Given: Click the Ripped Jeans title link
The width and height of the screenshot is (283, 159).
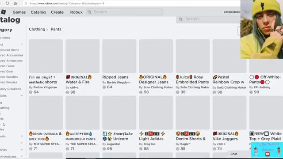Looking at the screenshot, I should 115,77.
